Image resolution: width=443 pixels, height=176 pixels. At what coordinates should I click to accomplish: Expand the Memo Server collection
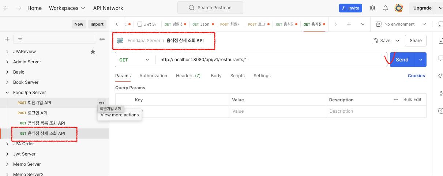7,164
